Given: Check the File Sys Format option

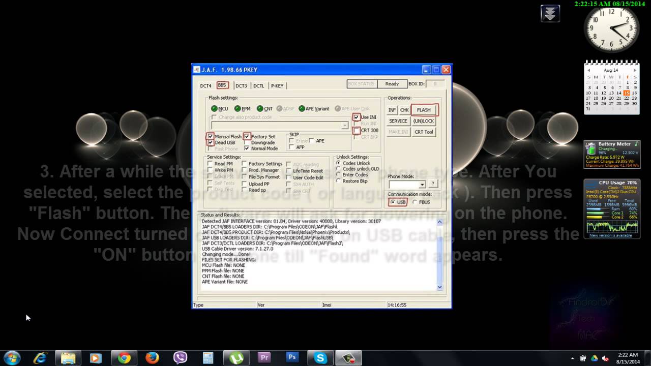Looking at the screenshot, I should pyautogui.click(x=244, y=177).
